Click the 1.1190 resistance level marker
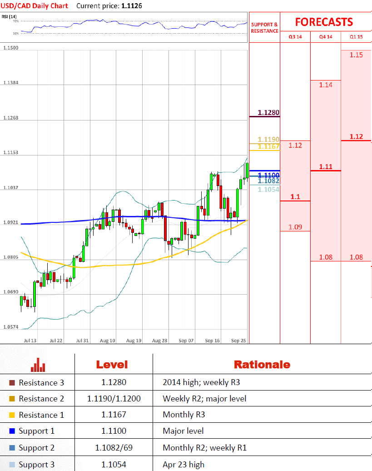This screenshot has height=471, width=372. [x=268, y=140]
